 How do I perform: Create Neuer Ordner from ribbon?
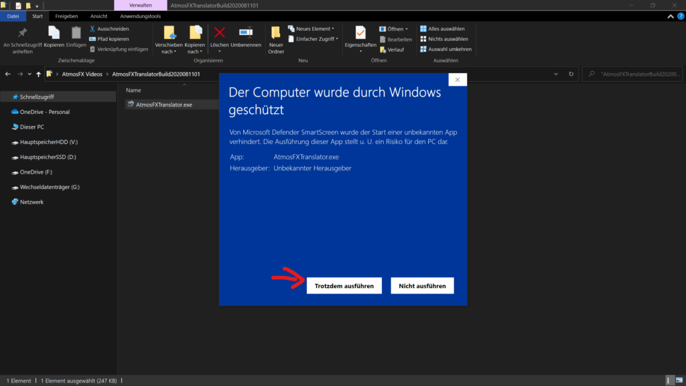point(276,40)
